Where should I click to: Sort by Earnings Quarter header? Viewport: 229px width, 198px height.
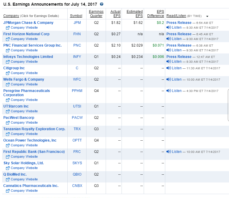(96, 13)
